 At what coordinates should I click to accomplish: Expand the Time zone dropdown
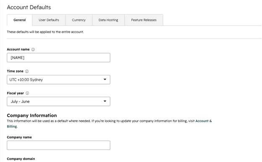[58, 80]
